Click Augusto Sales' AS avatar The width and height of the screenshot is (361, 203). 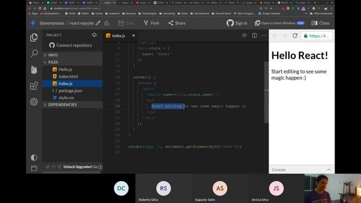[x=220, y=188]
